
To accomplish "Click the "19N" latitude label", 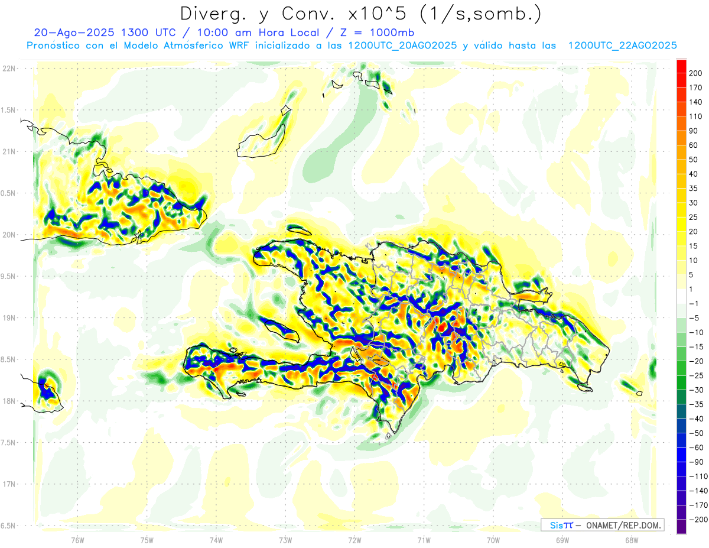I will [9, 318].
